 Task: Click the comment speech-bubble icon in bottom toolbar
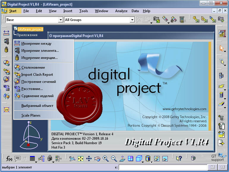(18, 158)
